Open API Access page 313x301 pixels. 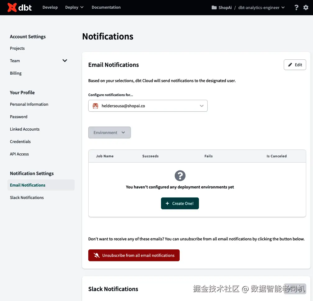19,154
